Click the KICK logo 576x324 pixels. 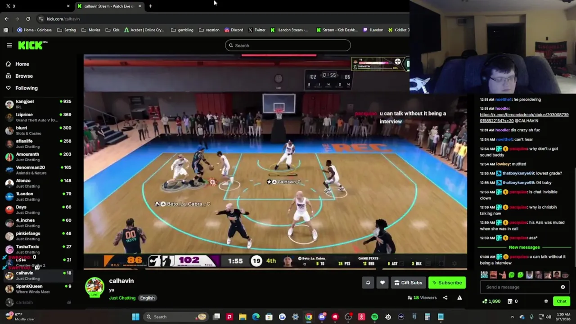pos(32,45)
